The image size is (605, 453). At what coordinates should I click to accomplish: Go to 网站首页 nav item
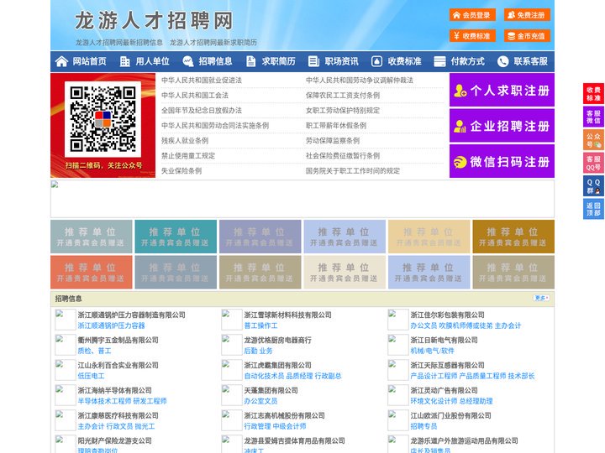coord(90,61)
